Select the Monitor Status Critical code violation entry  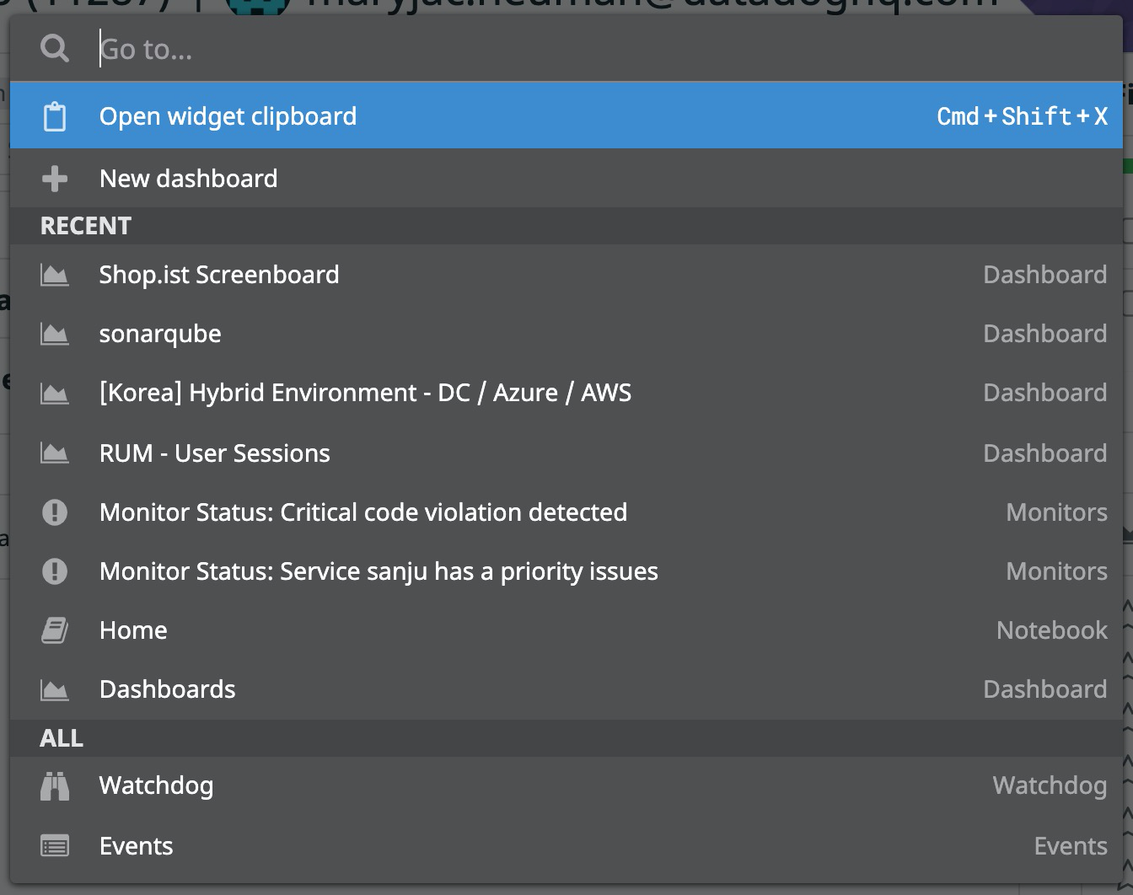(x=363, y=512)
